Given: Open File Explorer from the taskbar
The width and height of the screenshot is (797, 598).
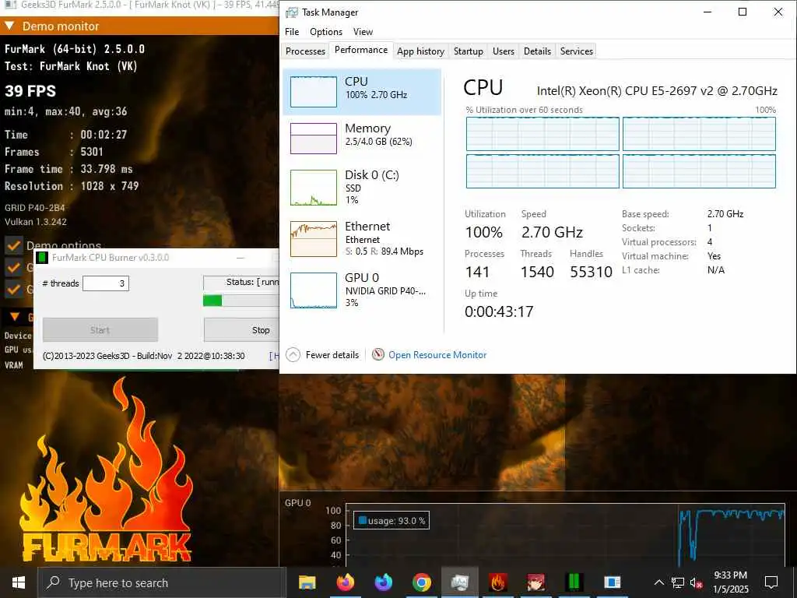Looking at the screenshot, I should coord(307,582).
